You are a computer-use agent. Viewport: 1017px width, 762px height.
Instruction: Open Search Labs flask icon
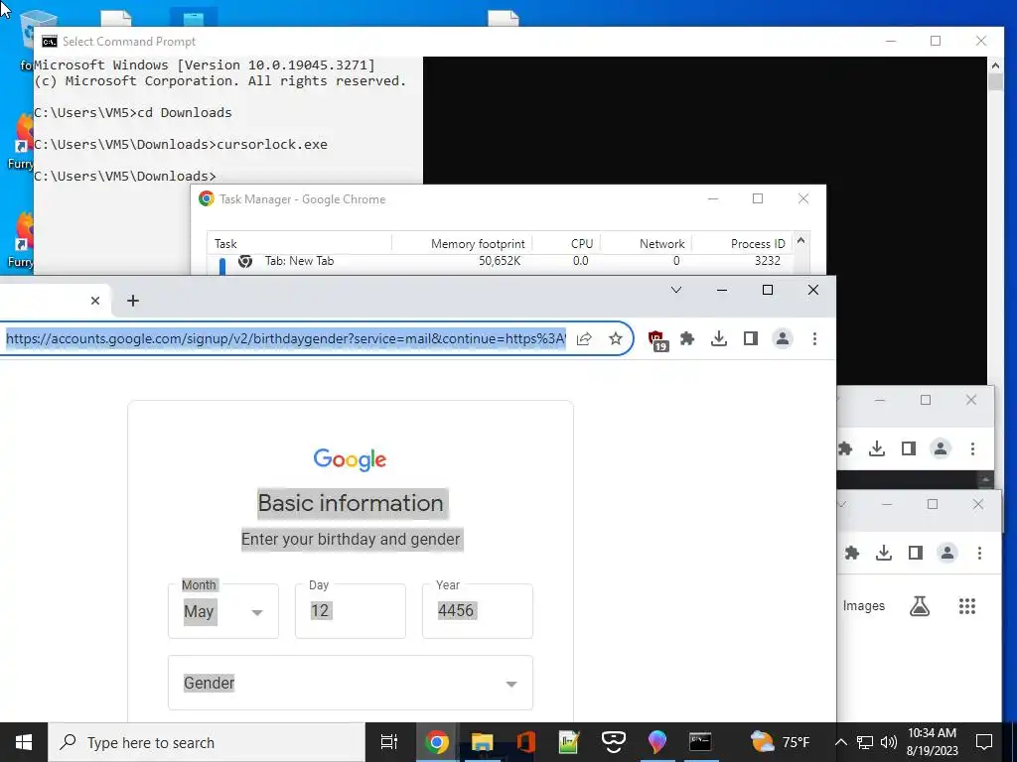click(x=920, y=606)
